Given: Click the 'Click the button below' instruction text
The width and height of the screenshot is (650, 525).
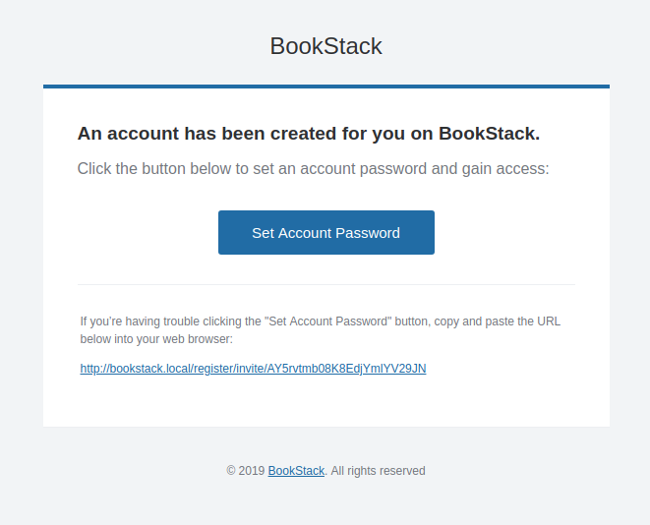Looking at the screenshot, I should [313, 169].
